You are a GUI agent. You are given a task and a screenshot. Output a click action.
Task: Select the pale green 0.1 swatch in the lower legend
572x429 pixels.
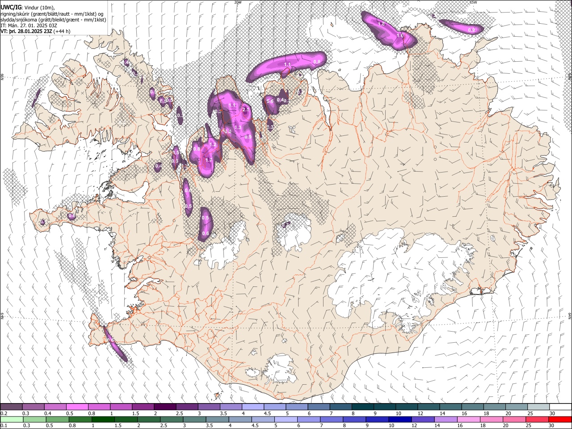point(12,419)
